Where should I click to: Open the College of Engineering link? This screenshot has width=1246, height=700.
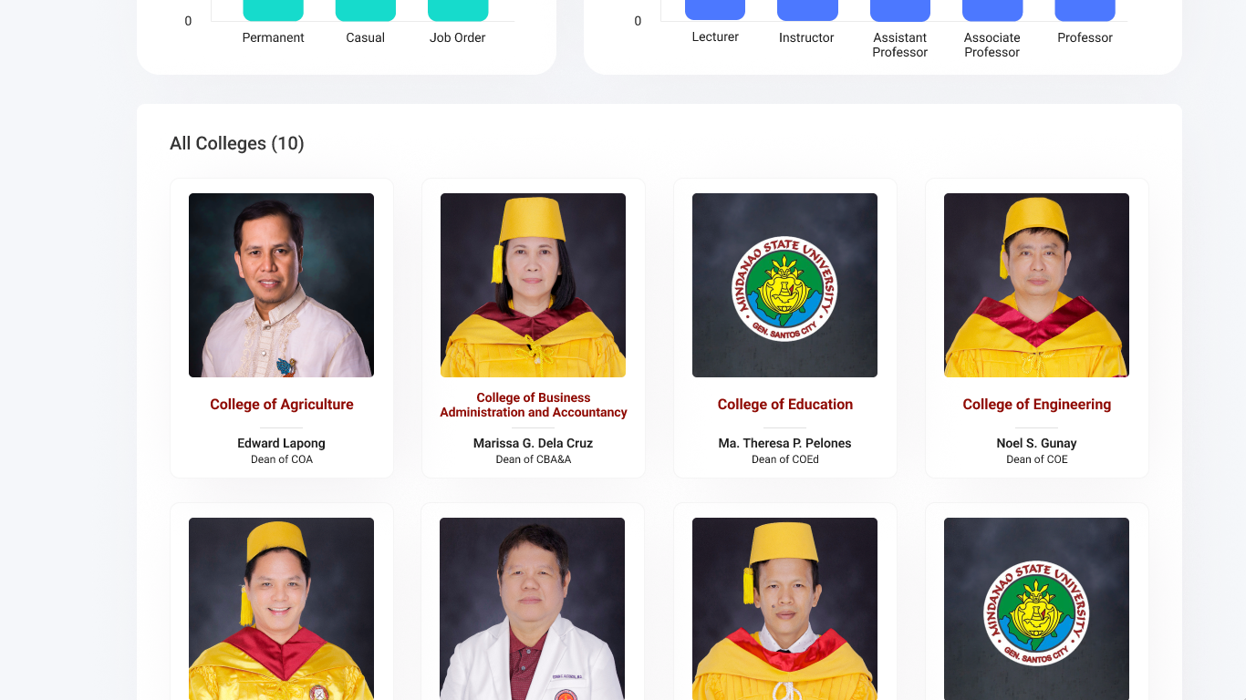tap(1037, 405)
